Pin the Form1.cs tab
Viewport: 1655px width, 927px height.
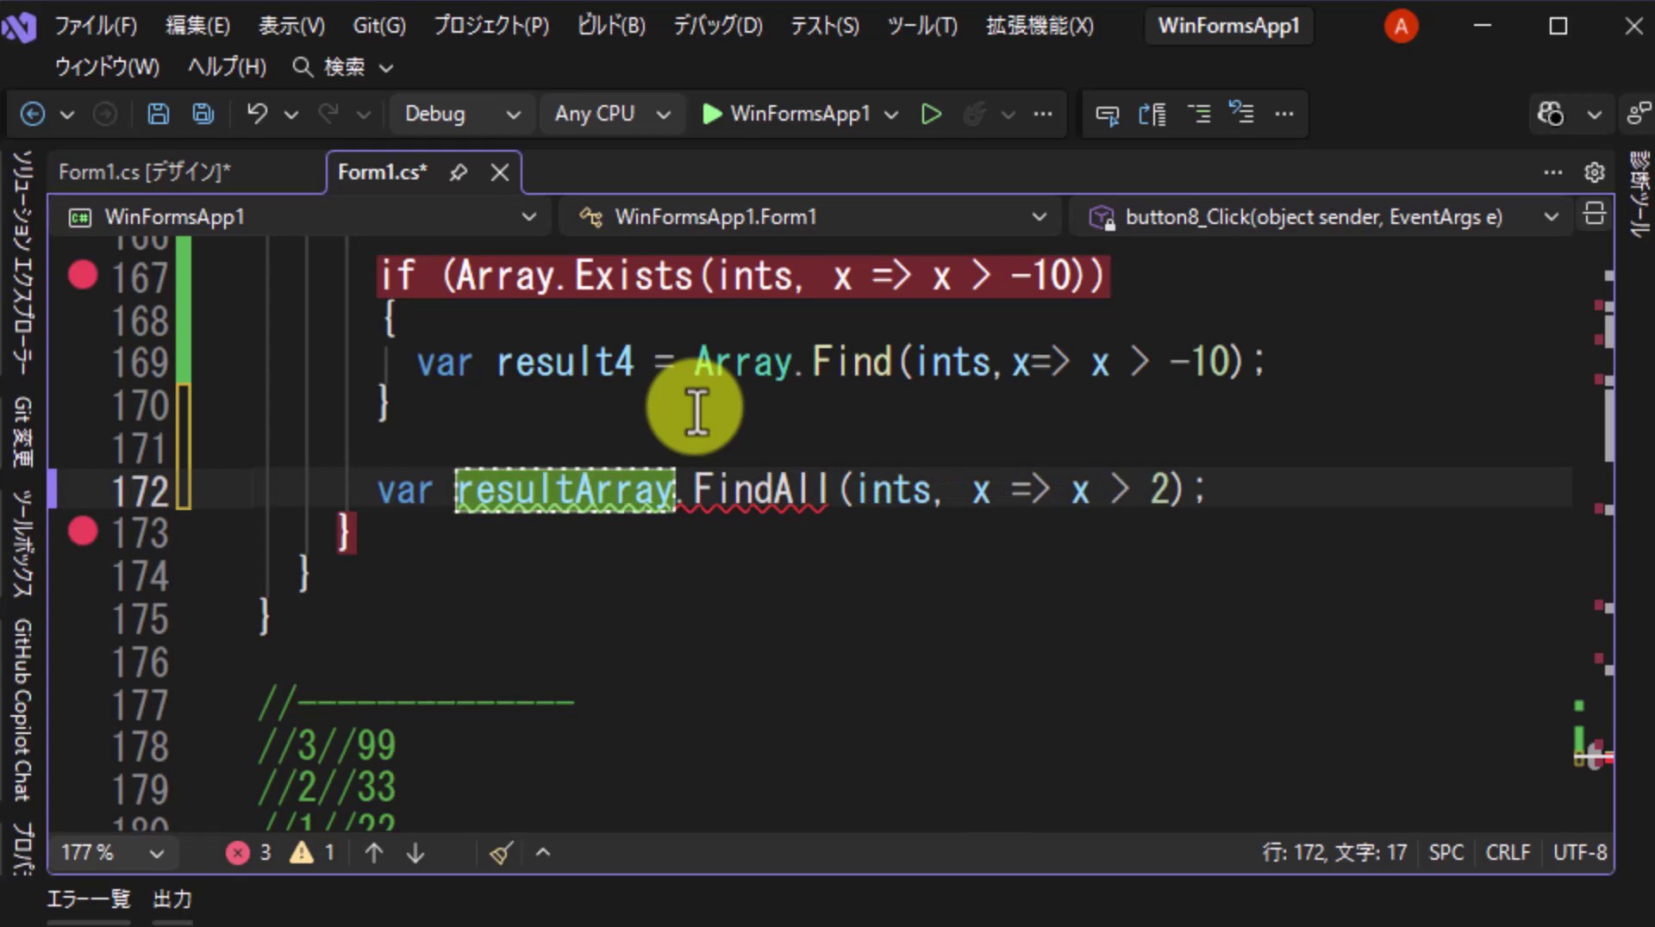tap(459, 172)
